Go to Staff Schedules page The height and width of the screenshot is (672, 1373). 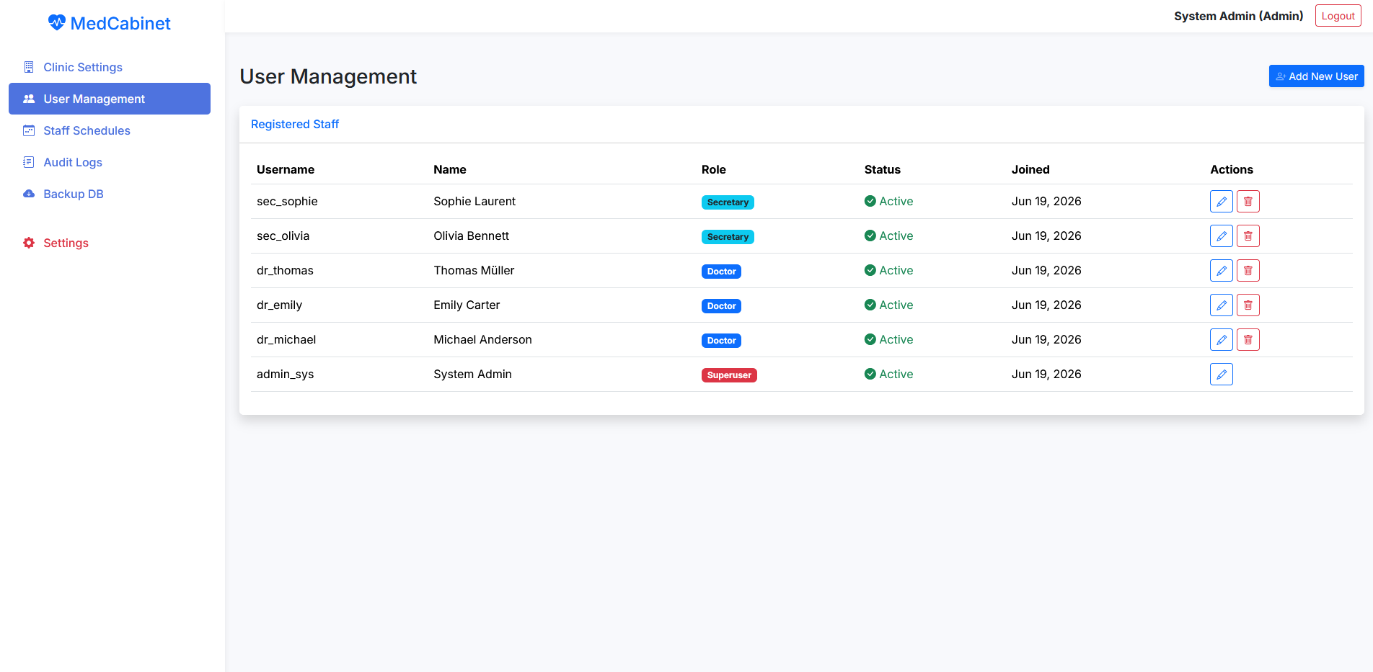pyautogui.click(x=110, y=130)
